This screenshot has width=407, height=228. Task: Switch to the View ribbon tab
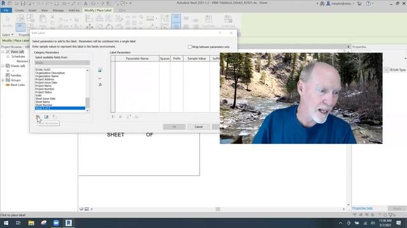coord(45,10)
